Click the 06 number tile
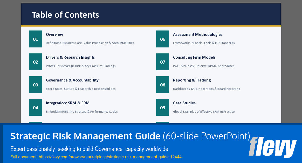This screenshot has height=163, width=302. point(163,39)
